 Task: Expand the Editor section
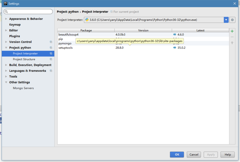pyautogui.click(x=6, y=30)
